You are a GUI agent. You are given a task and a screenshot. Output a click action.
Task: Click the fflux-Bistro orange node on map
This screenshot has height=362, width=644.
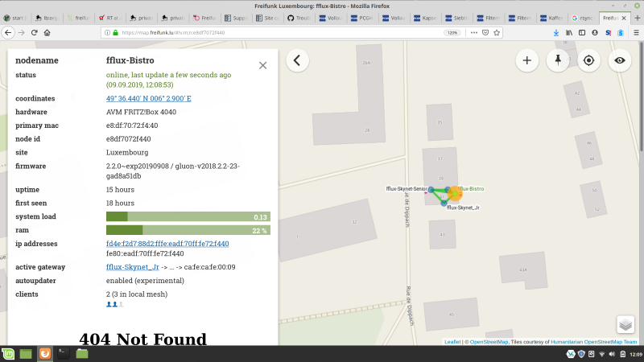(x=455, y=192)
